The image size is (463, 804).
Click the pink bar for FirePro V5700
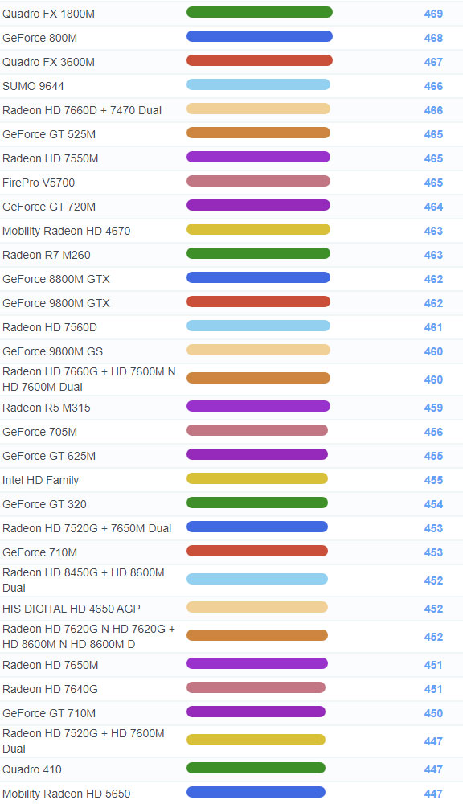coord(258,181)
